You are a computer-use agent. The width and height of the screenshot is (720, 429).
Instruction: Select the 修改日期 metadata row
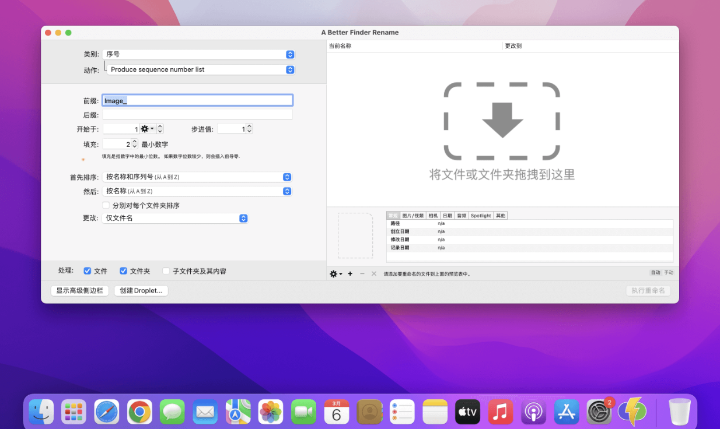click(530, 240)
